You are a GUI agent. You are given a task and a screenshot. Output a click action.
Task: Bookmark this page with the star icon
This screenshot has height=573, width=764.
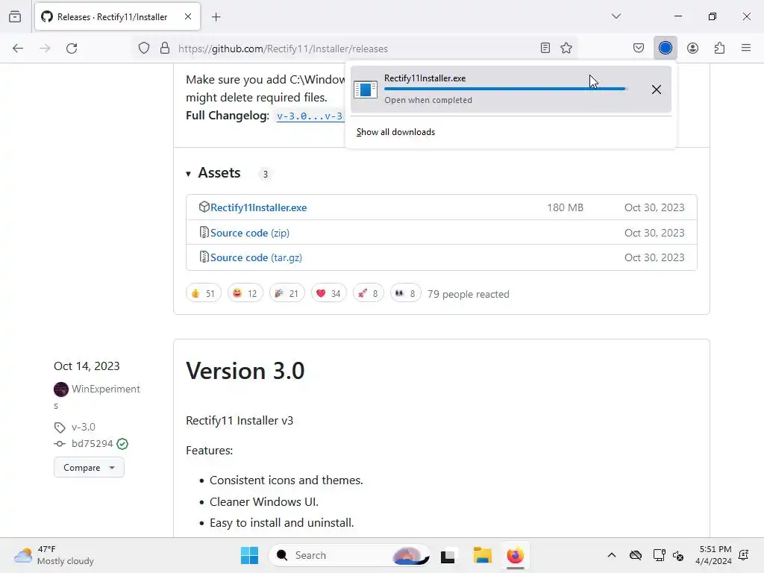pos(566,48)
